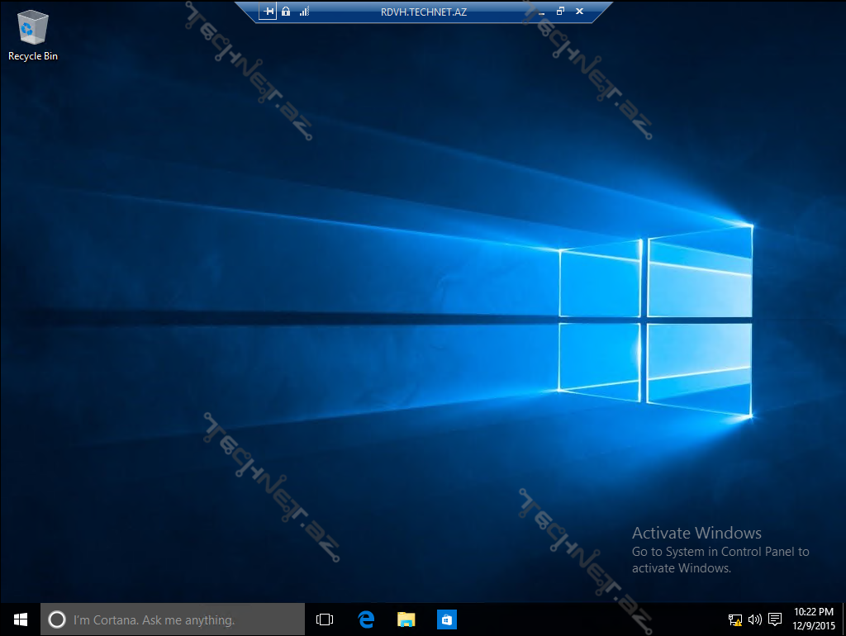Select the Recycle Bin desktop icon
Image resolution: width=846 pixels, height=636 pixels.
33,36
